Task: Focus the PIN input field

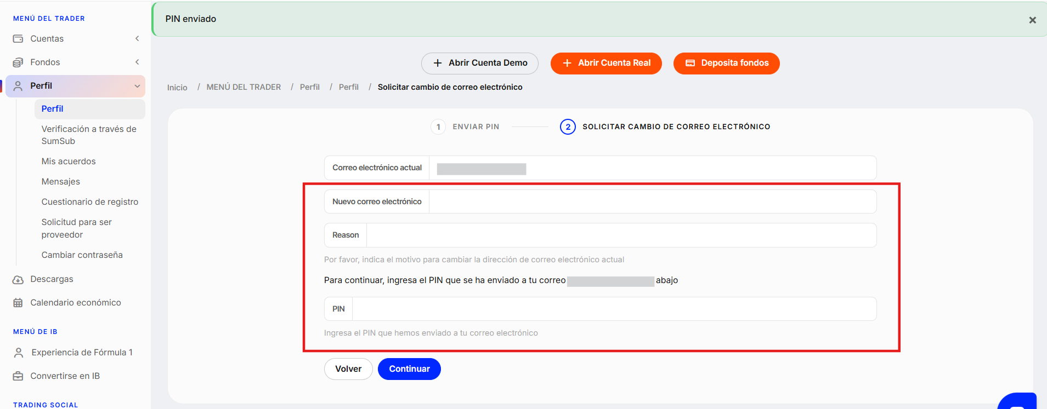Action: [614, 309]
